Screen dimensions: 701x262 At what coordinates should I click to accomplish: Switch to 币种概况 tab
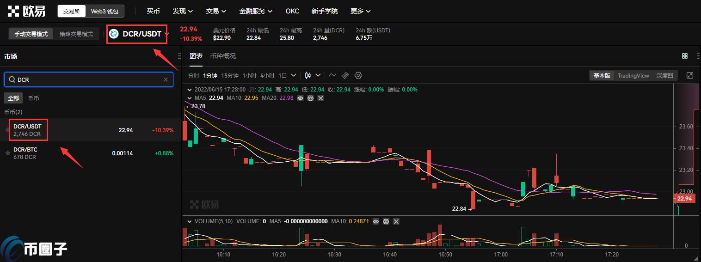[x=223, y=56]
